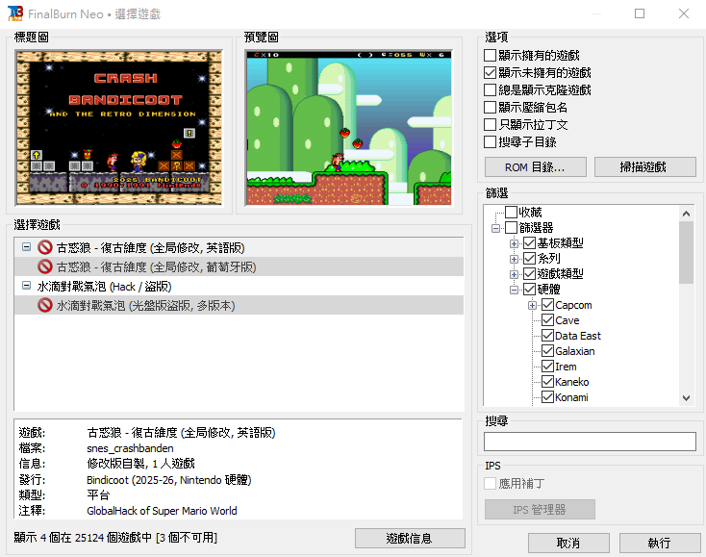Expand the 基板類型 tree node

(514, 243)
